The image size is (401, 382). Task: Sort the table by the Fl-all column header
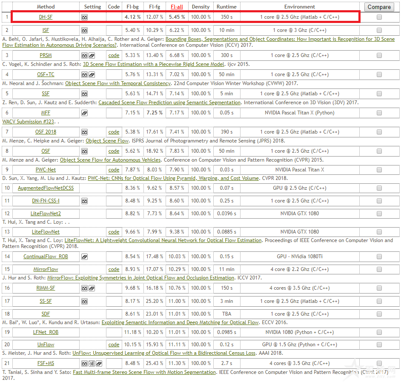(x=178, y=7)
